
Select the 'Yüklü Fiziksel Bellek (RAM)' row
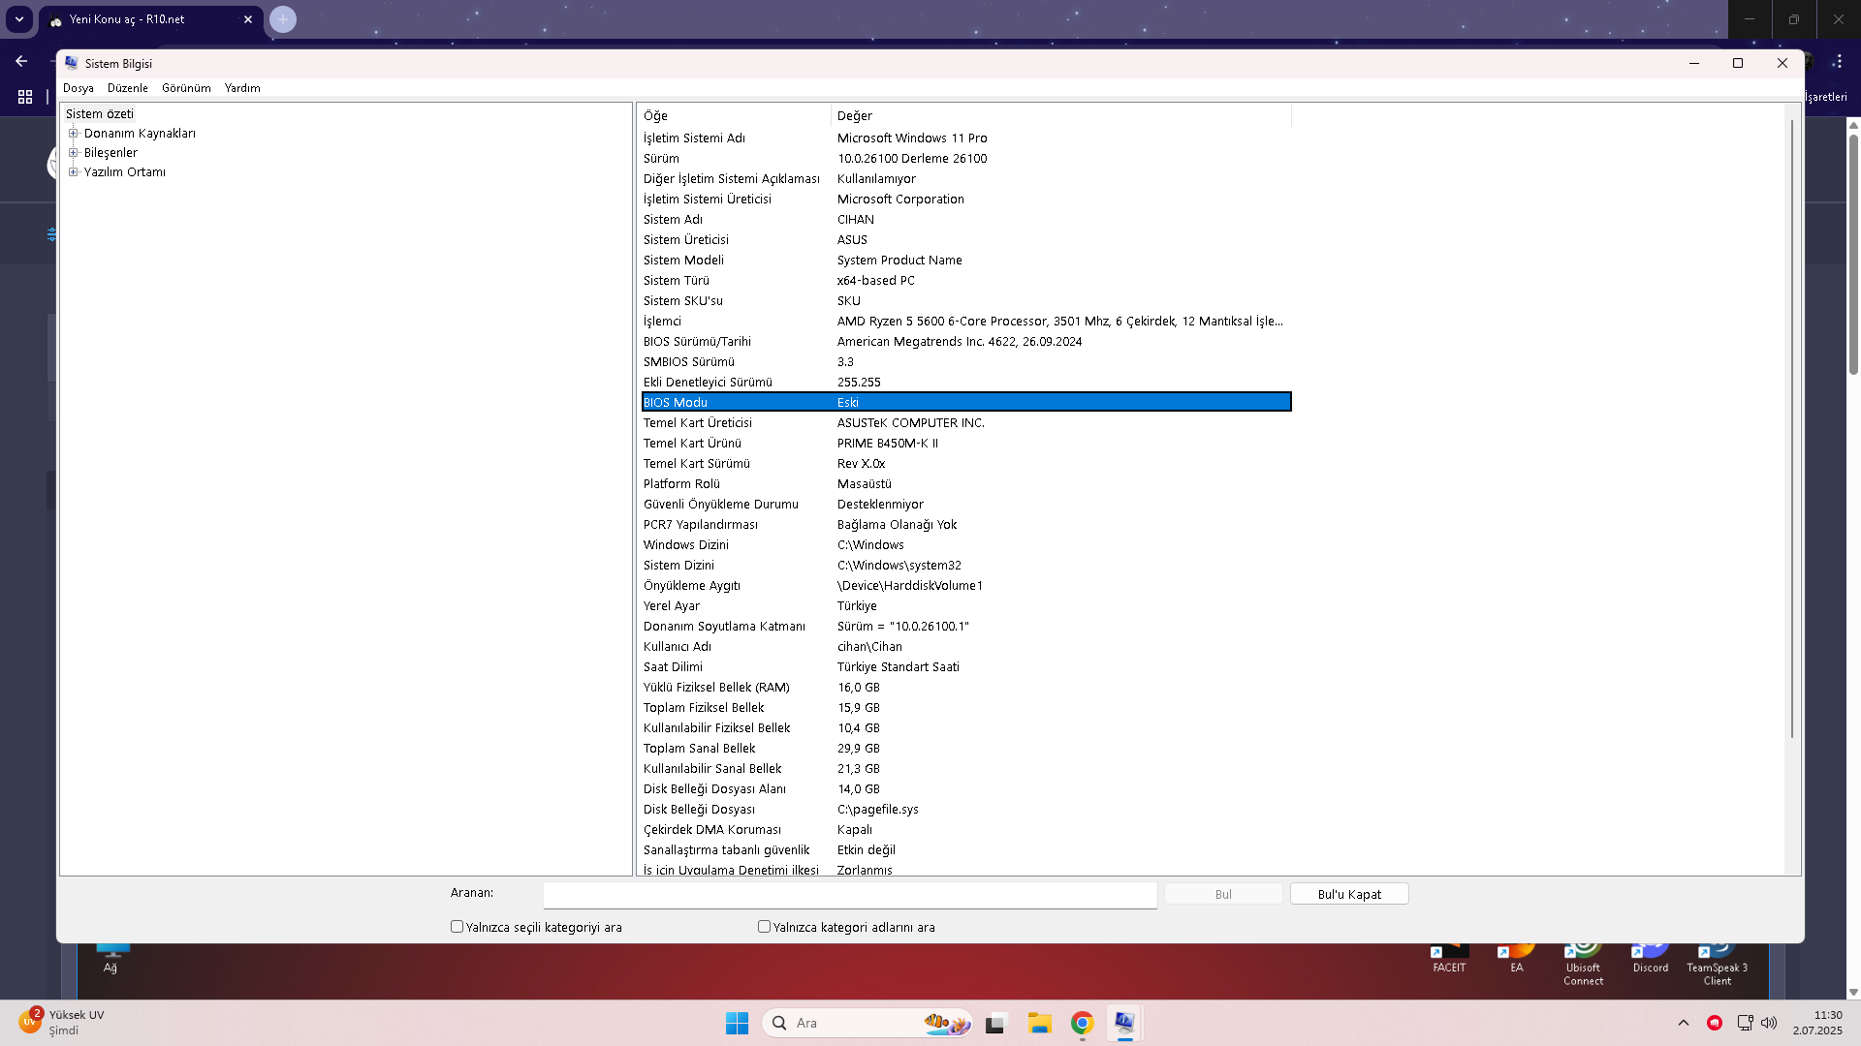click(966, 688)
